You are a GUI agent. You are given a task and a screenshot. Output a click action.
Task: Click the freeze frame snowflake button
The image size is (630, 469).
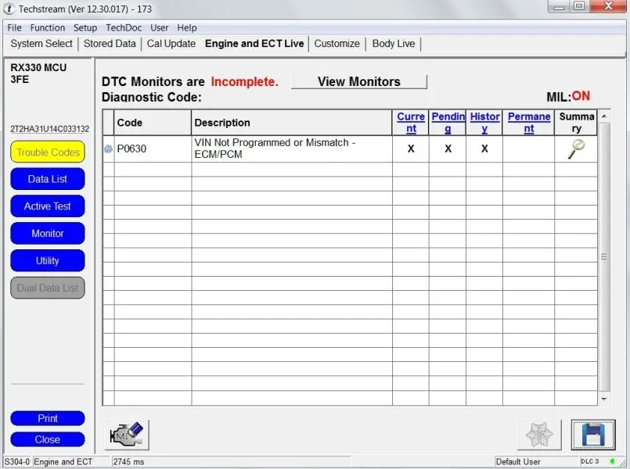539,435
